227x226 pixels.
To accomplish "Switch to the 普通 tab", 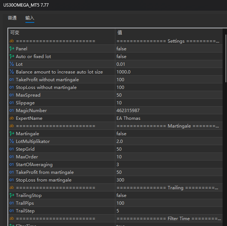I will [12, 18].
